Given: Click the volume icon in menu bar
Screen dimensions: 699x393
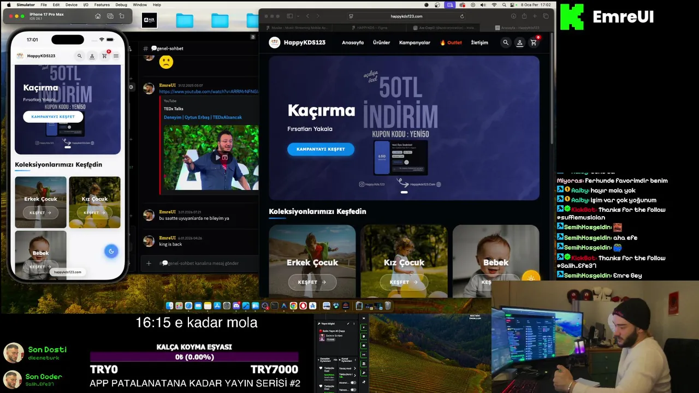Looking at the screenshot, I should (483, 4).
